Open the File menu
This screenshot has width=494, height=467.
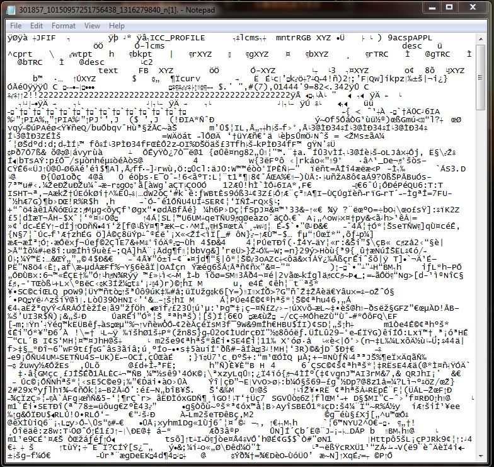pos(16,26)
